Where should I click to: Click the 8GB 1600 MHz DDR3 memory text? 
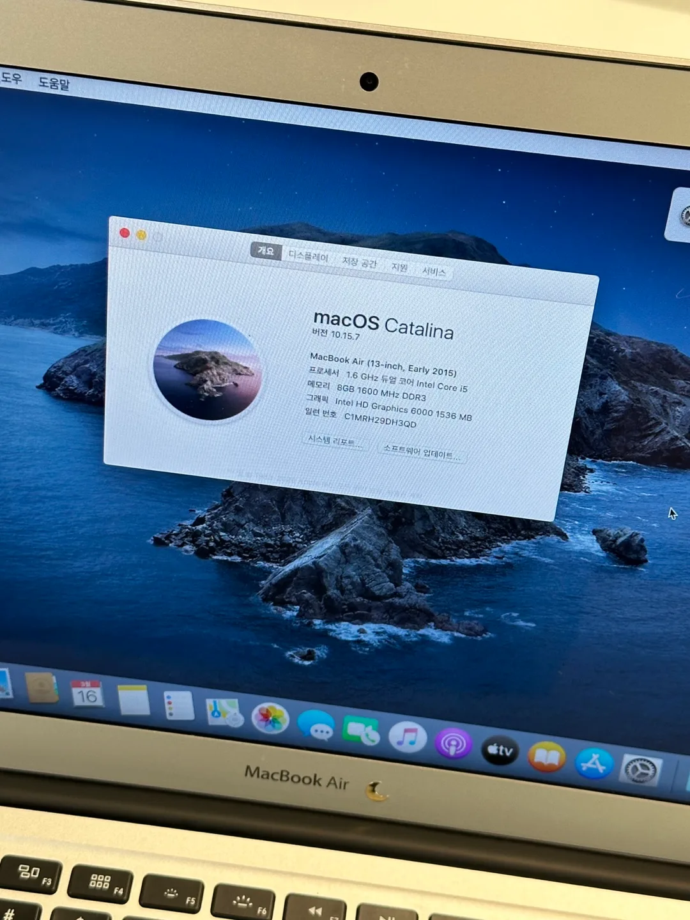381,393
